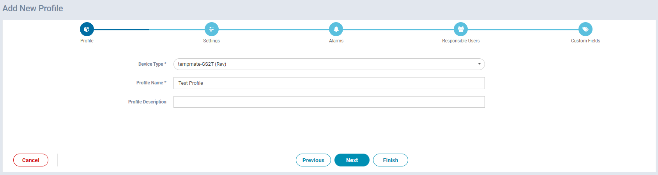Image resolution: width=658 pixels, height=175 pixels.
Task: Click the Profile step cube icon
Action: 87,29
